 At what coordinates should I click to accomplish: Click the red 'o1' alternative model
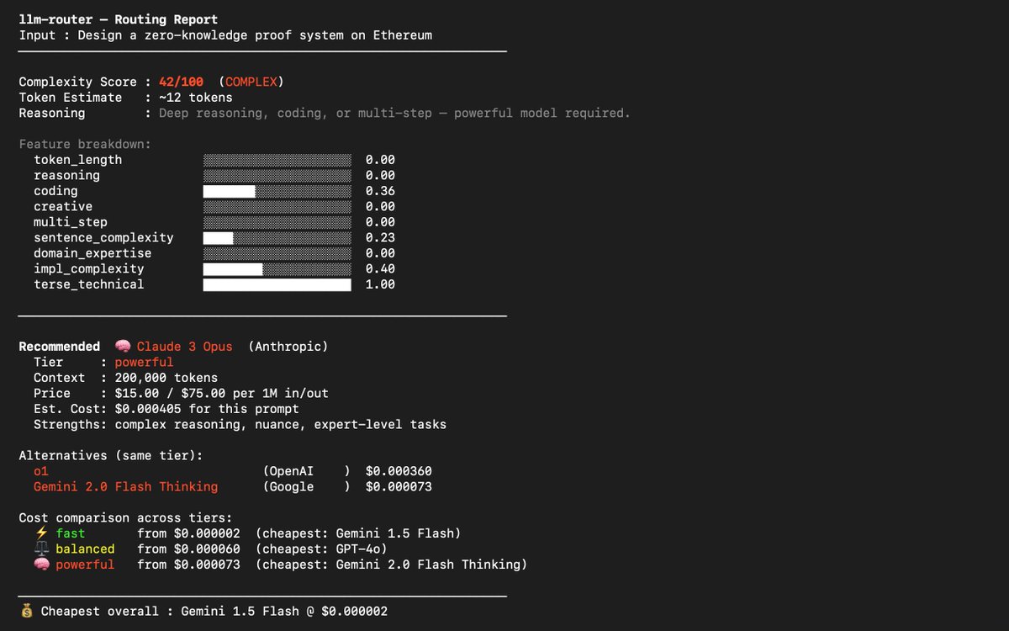41,471
